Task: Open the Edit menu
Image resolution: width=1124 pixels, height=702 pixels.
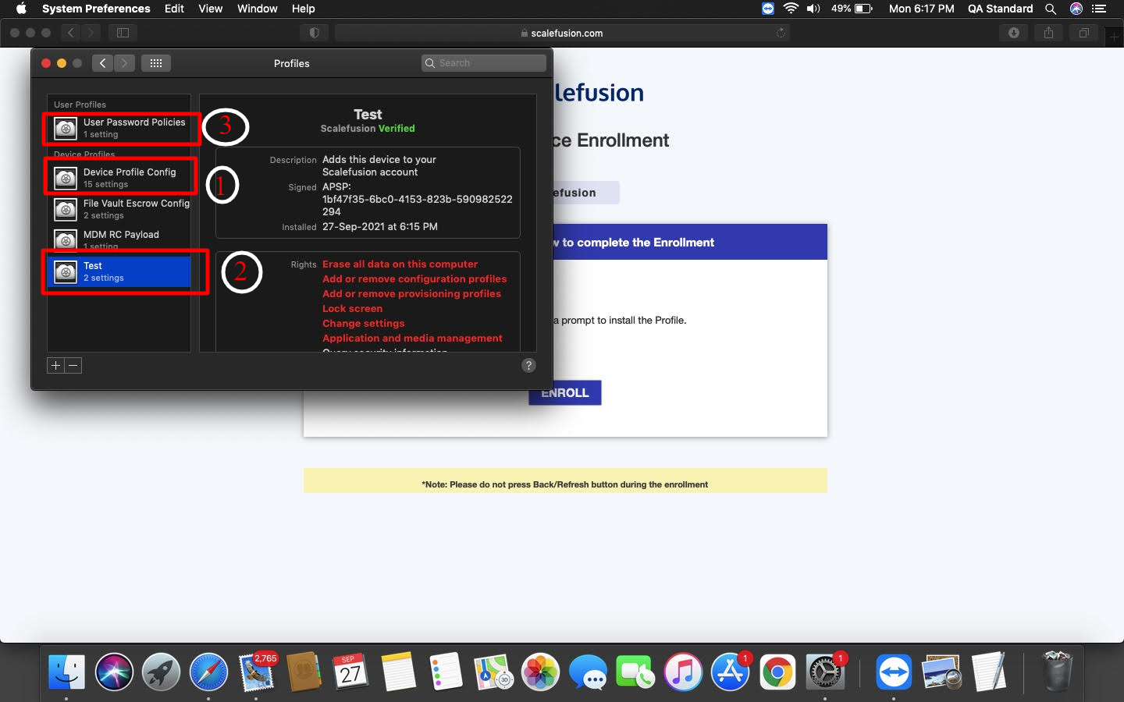Action: tap(174, 9)
